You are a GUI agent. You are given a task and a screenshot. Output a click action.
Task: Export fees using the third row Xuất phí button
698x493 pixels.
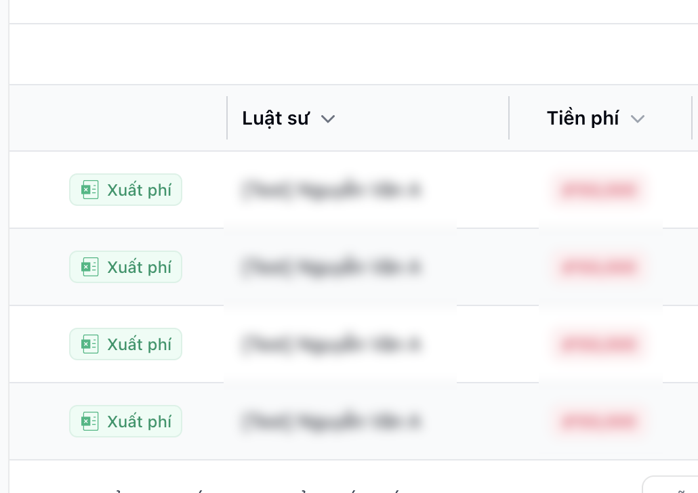click(125, 344)
